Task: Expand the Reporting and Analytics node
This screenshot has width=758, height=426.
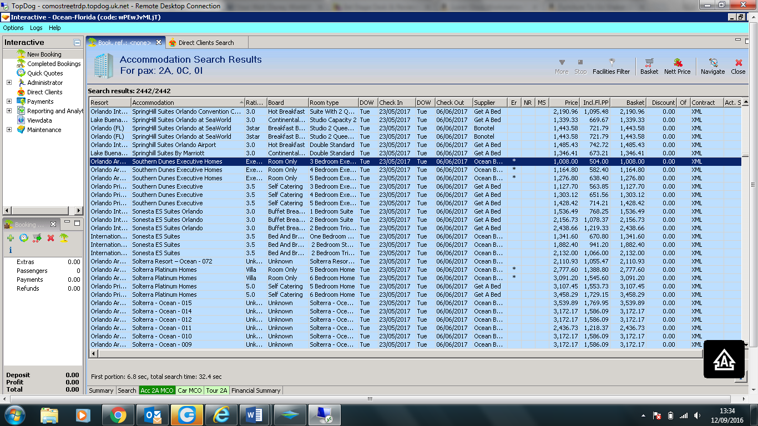Action: (9, 111)
